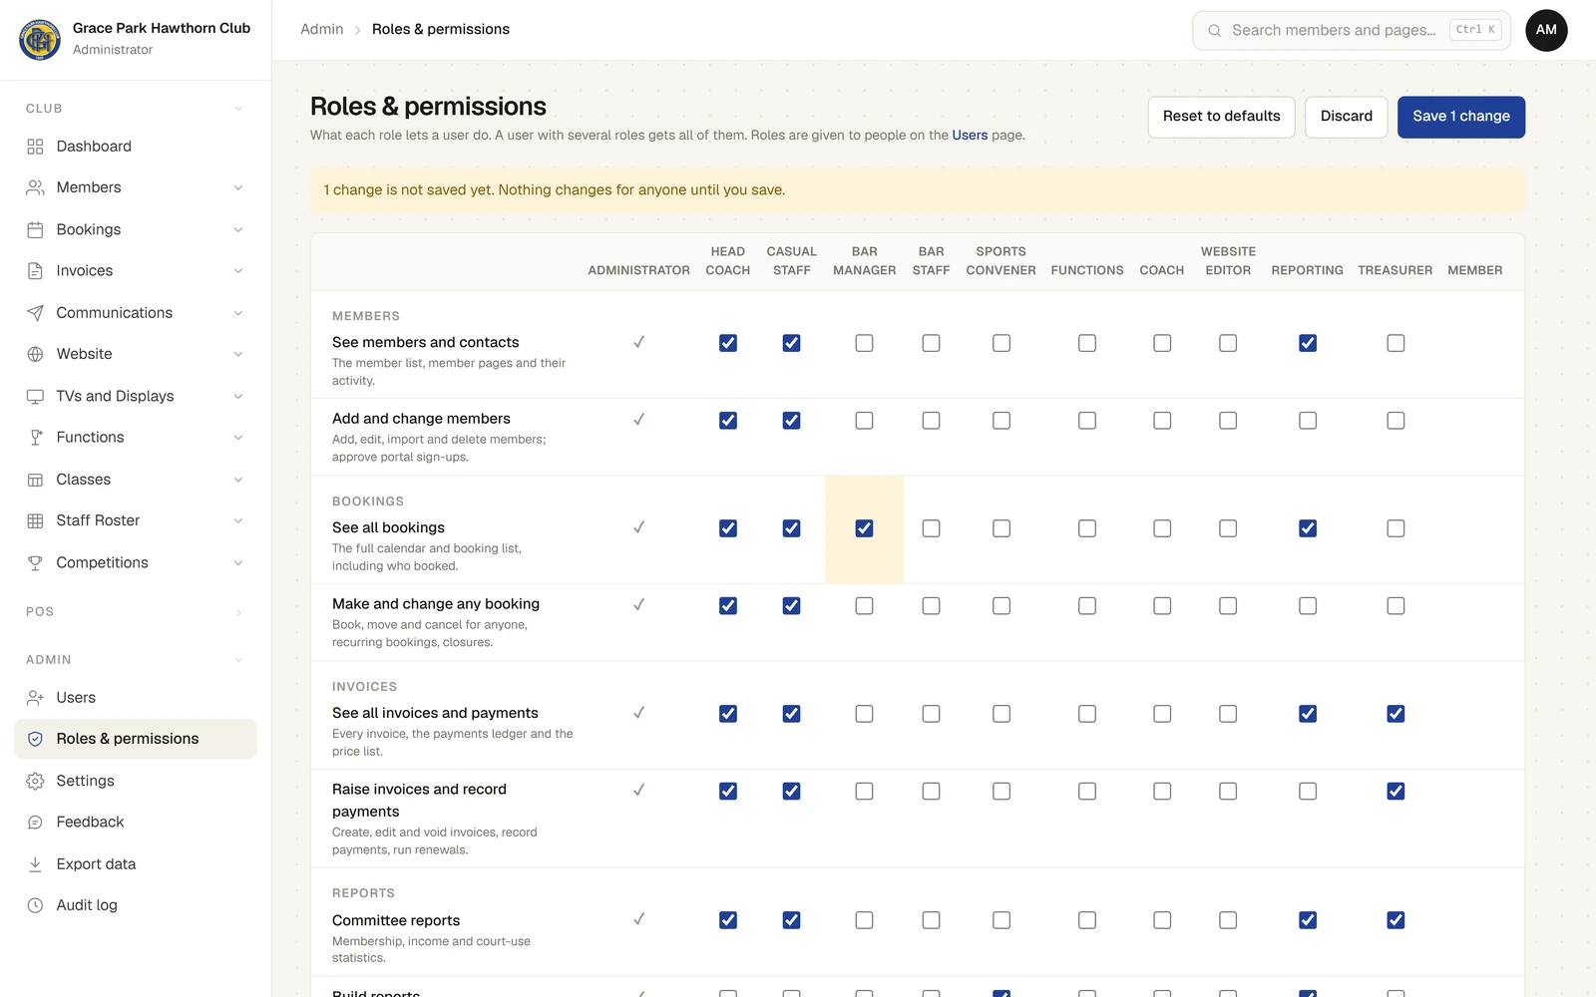The width and height of the screenshot is (1596, 997).
Task: Check Functions for See all invoices and payments
Action: (1087, 714)
